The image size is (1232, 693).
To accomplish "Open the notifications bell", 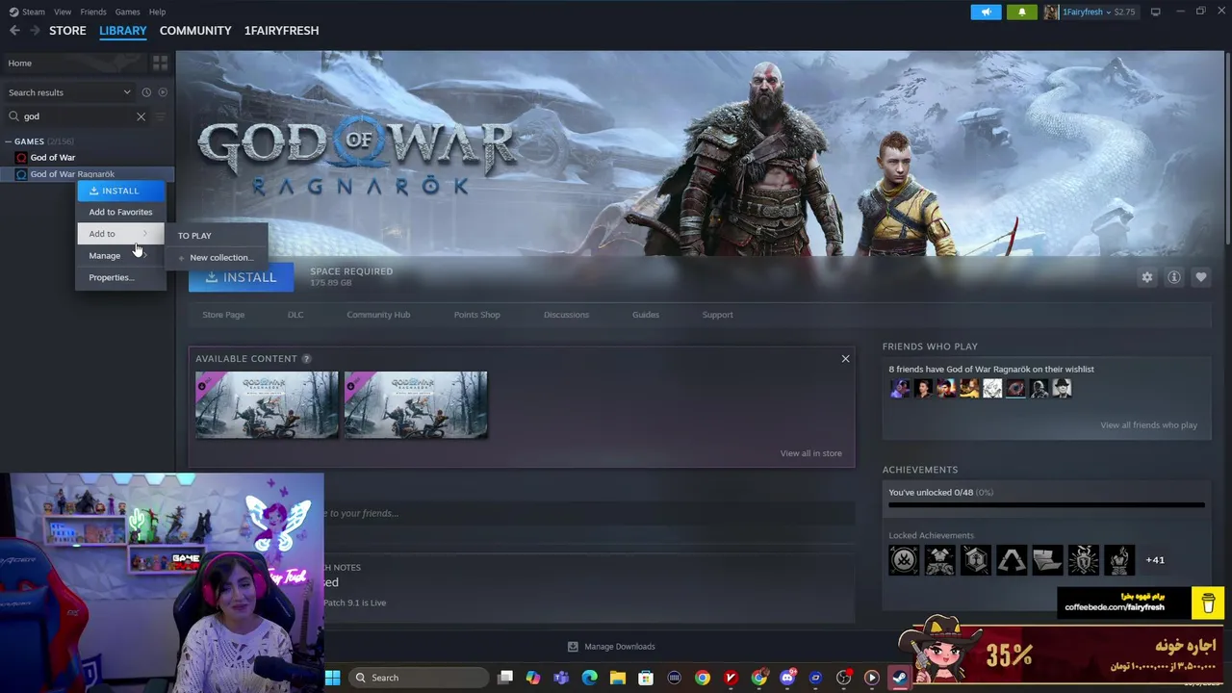I will [1022, 12].
